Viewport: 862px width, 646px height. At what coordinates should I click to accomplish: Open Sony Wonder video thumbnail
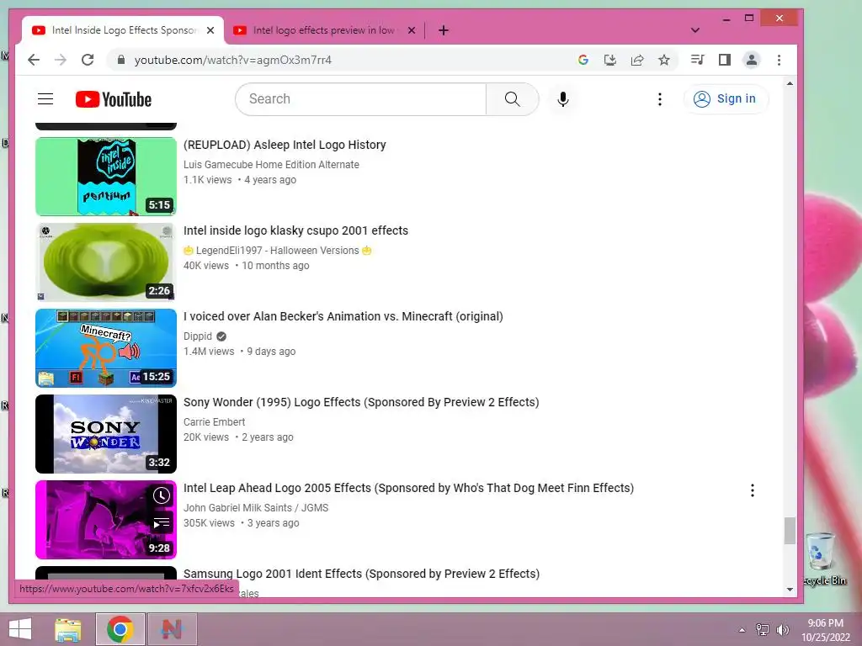pos(106,433)
